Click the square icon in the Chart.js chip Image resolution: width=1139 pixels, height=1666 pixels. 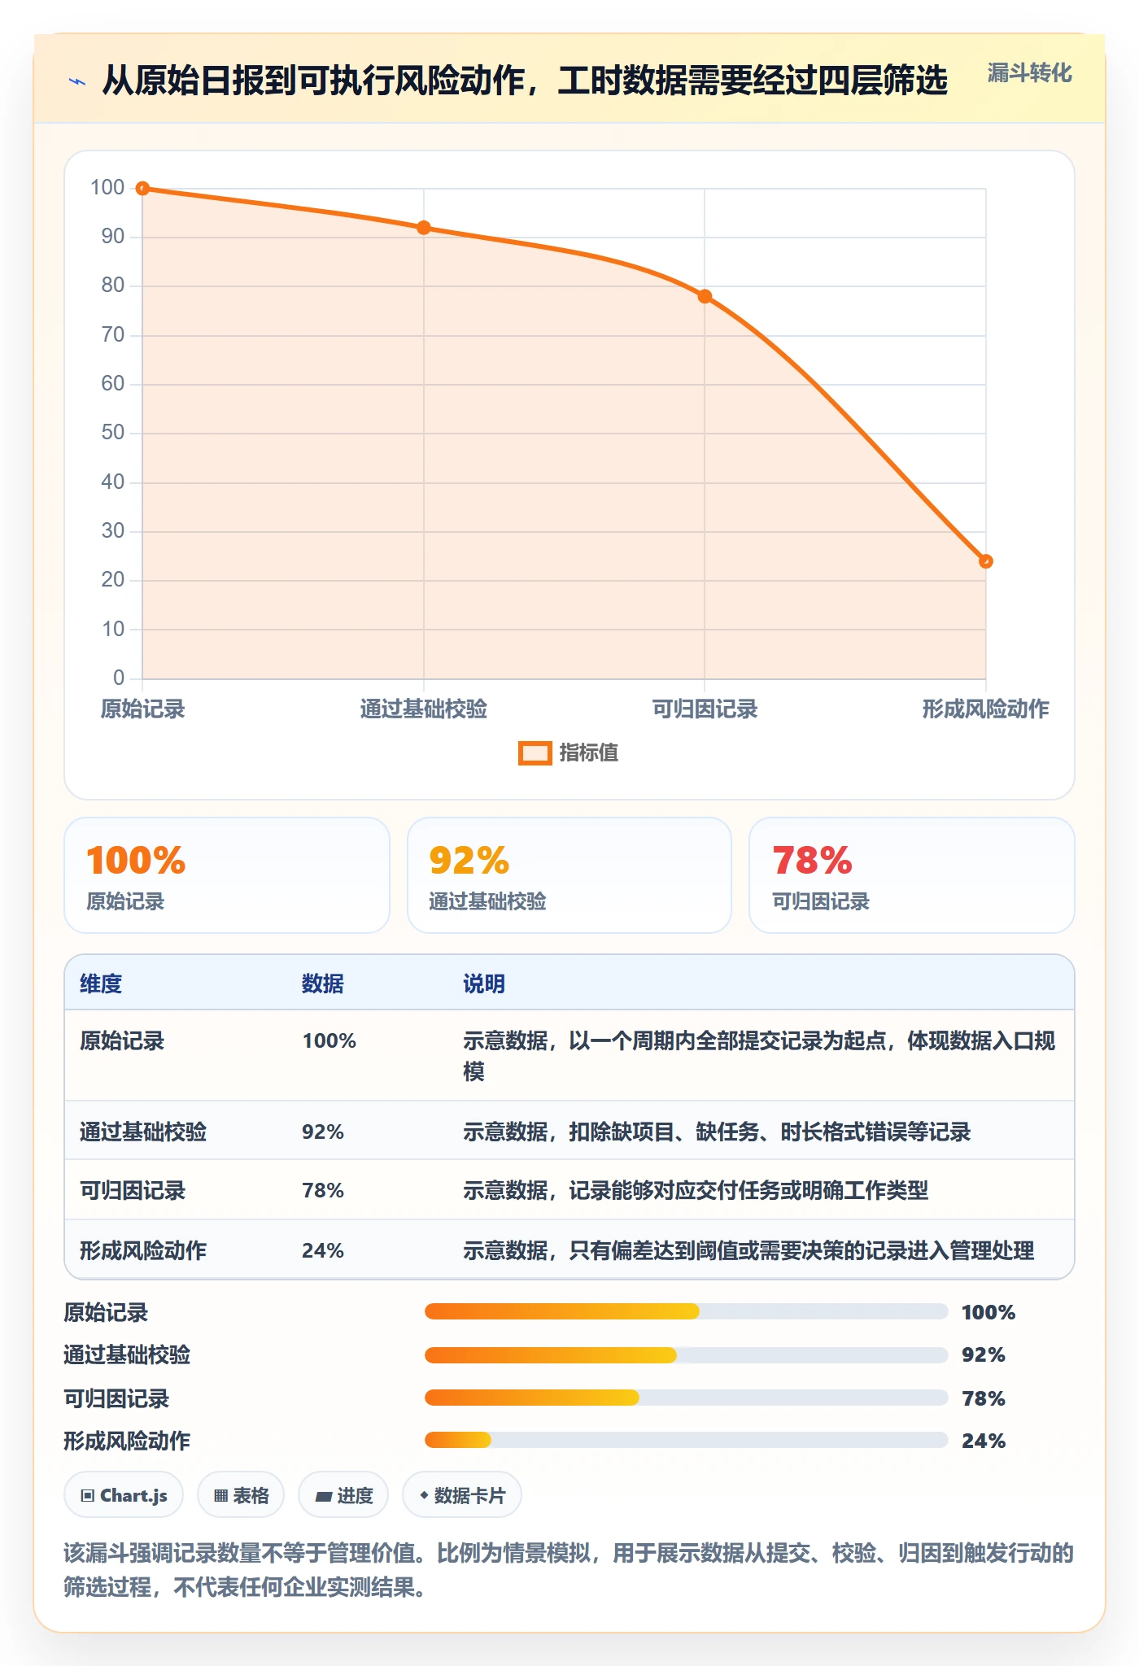click(88, 1496)
